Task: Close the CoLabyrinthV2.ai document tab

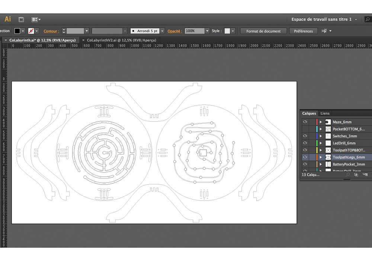Action: pos(83,40)
